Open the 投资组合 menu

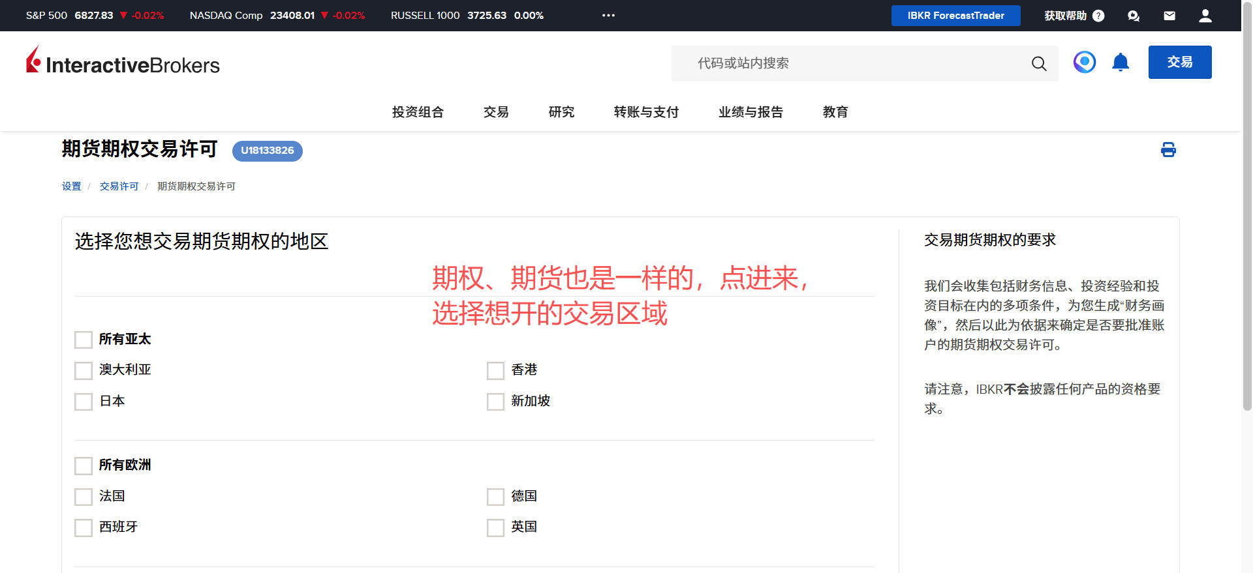418,112
